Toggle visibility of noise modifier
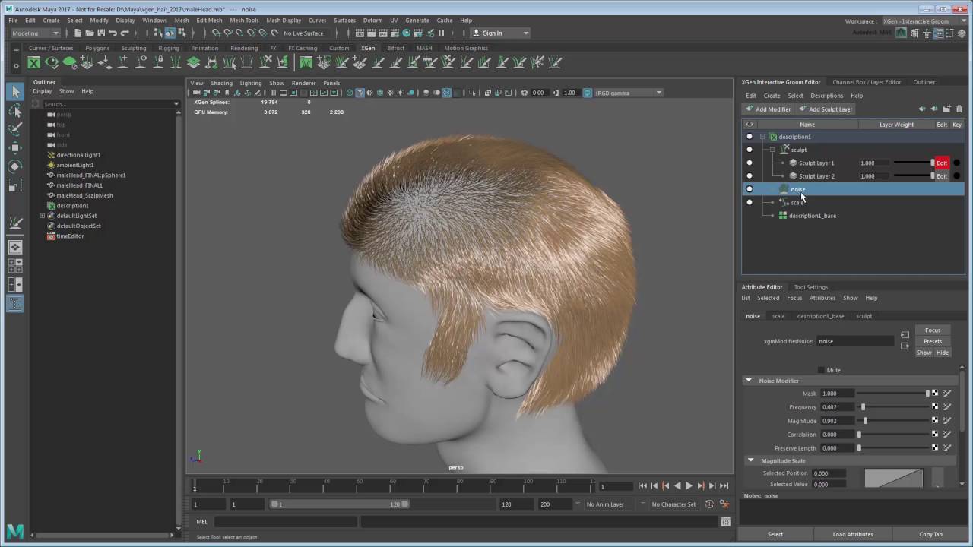Image resolution: width=973 pixels, height=547 pixels. tap(750, 189)
